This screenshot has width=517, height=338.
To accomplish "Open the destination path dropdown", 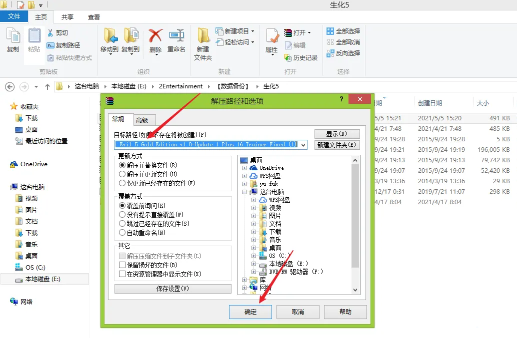I will [x=303, y=145].
